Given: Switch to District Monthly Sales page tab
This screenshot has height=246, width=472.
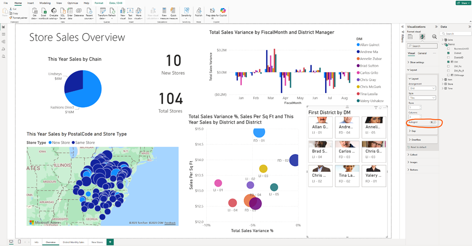Looking at the screenshot, I should tap(73, 242).
